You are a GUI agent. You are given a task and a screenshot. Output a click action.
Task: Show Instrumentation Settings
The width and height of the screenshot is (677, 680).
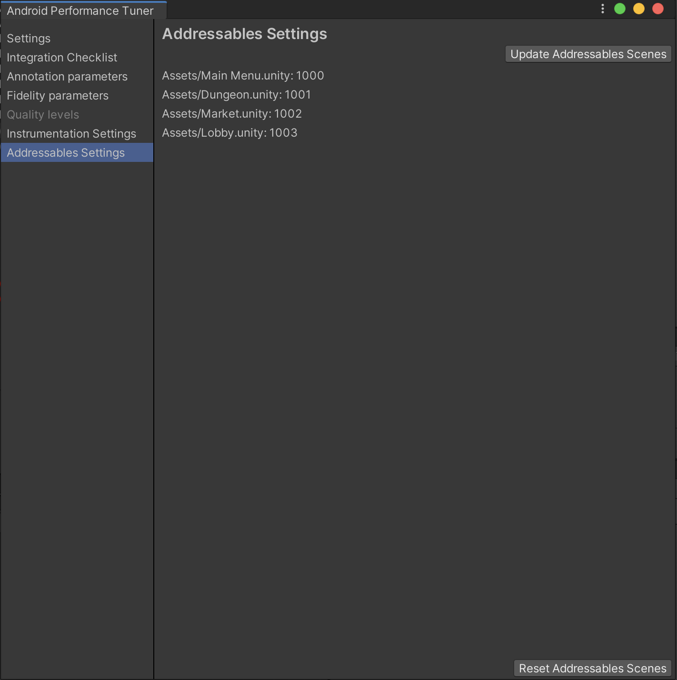tap(71, 134)
